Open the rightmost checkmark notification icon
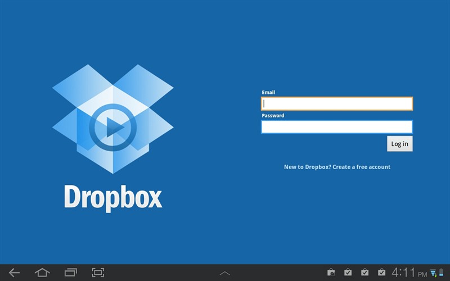The image size is (450, 281). click(382, 273)
